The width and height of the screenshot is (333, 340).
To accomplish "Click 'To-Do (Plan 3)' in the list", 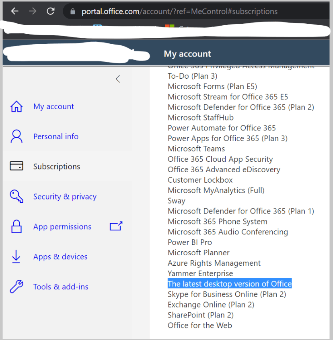I will [x=193, y=76].
